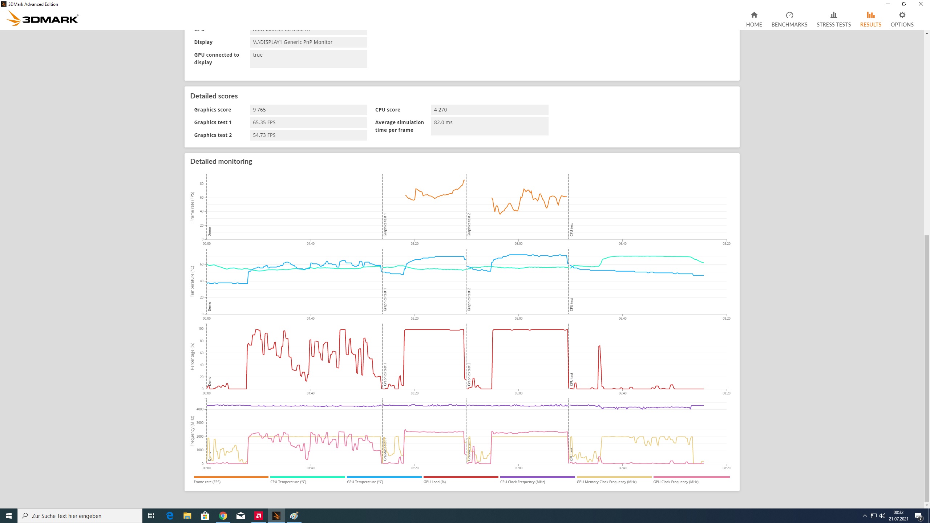
Task: Open Microsoft Edge from taskbar
Action: [170, 515]
